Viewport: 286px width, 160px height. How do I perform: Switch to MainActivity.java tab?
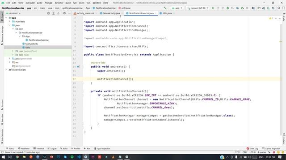111,13
